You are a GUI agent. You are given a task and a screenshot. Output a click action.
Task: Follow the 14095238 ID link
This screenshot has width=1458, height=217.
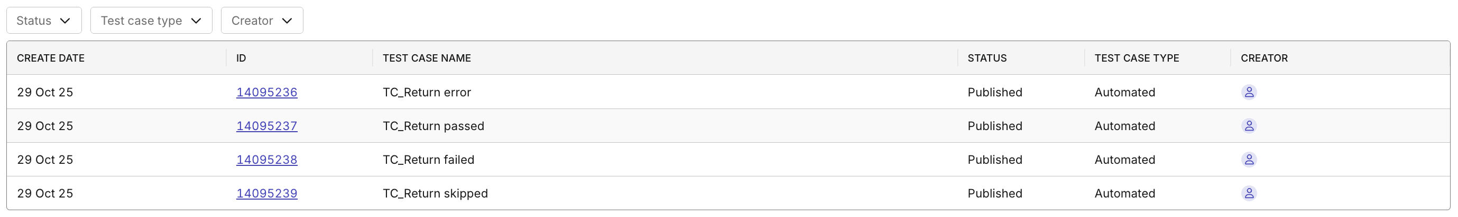tap(266, 160)
